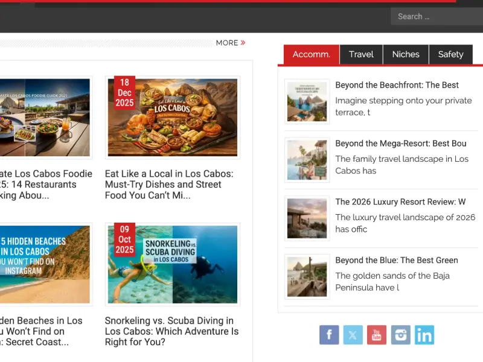Open the Facebook social icon
The image size is (483, 362).
[x=329, y=335]
